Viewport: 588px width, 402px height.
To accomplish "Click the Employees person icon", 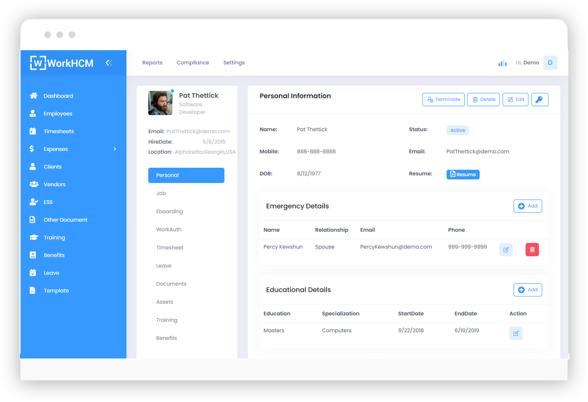I will 33,113.
